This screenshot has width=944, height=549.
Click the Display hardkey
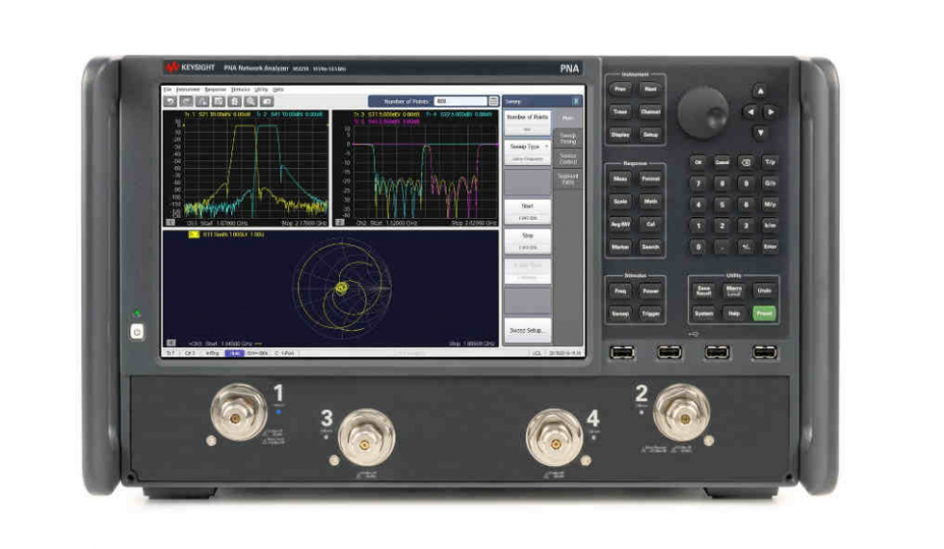click(620, 135)
